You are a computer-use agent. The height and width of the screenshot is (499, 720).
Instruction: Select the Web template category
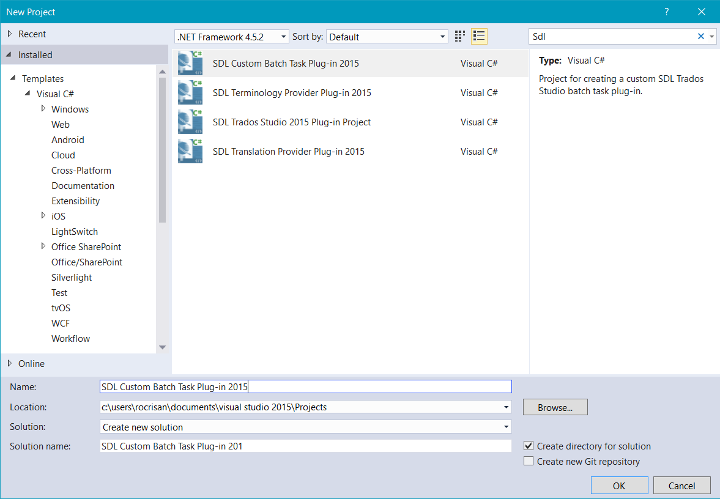pos(60,124)
